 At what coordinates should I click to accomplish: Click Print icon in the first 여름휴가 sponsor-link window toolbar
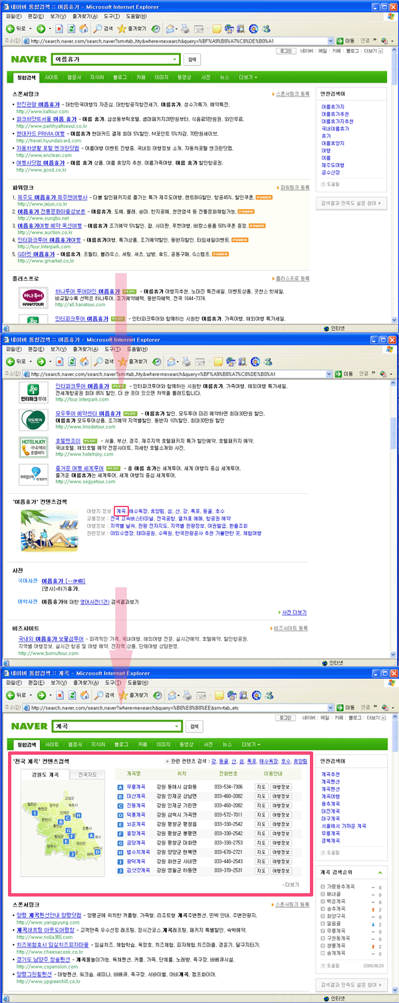click(187, 29)
